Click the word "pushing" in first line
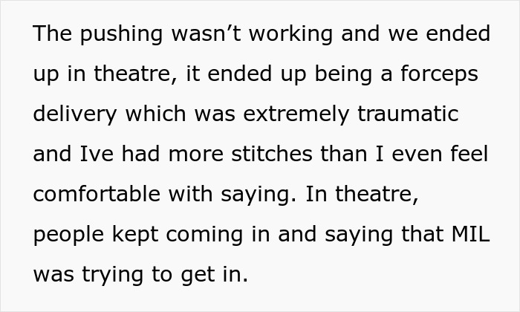The width and height of the screenshot is (520, 312). (x=121, y=34)
